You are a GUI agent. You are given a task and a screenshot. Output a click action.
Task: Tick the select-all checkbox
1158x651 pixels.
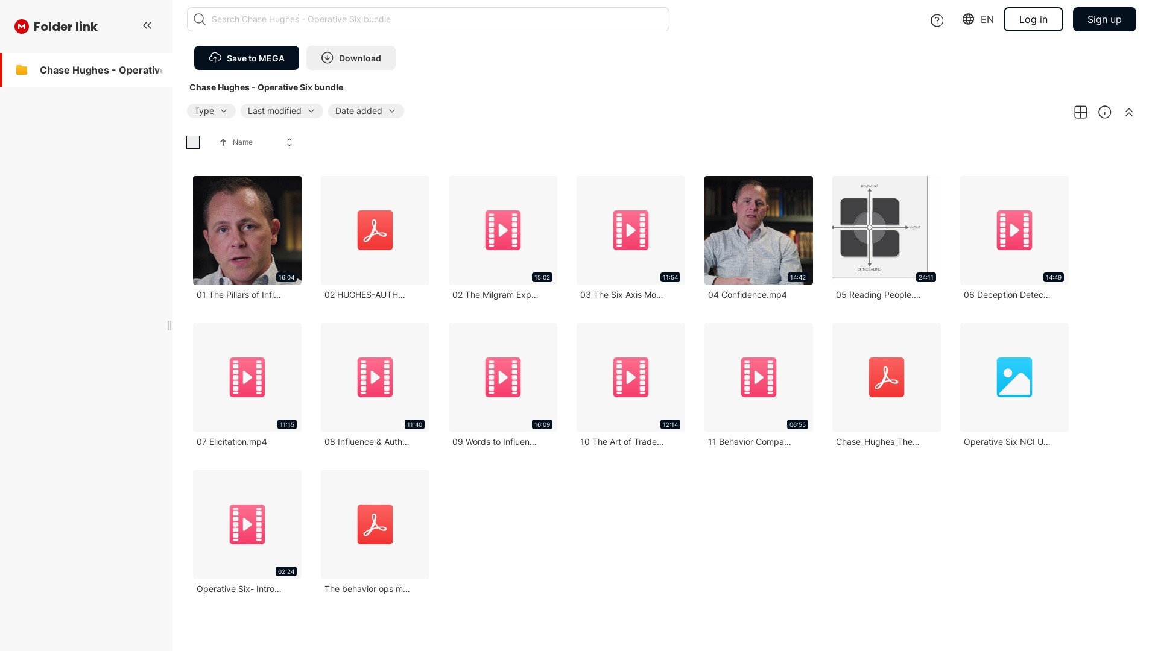pos(193,142)
